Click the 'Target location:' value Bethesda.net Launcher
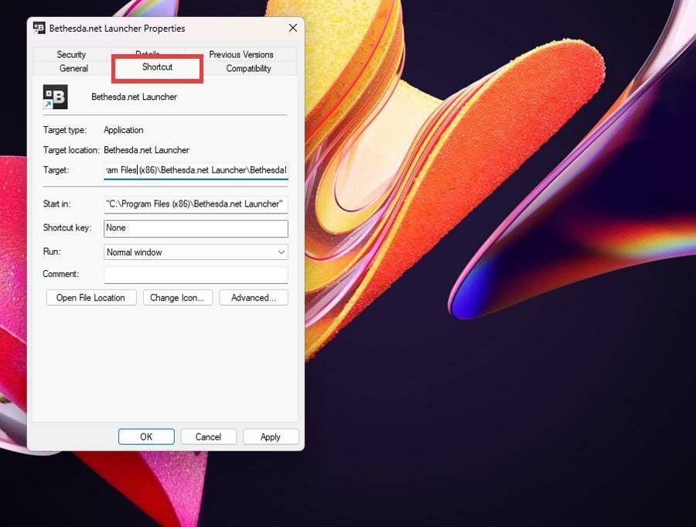 146,150
